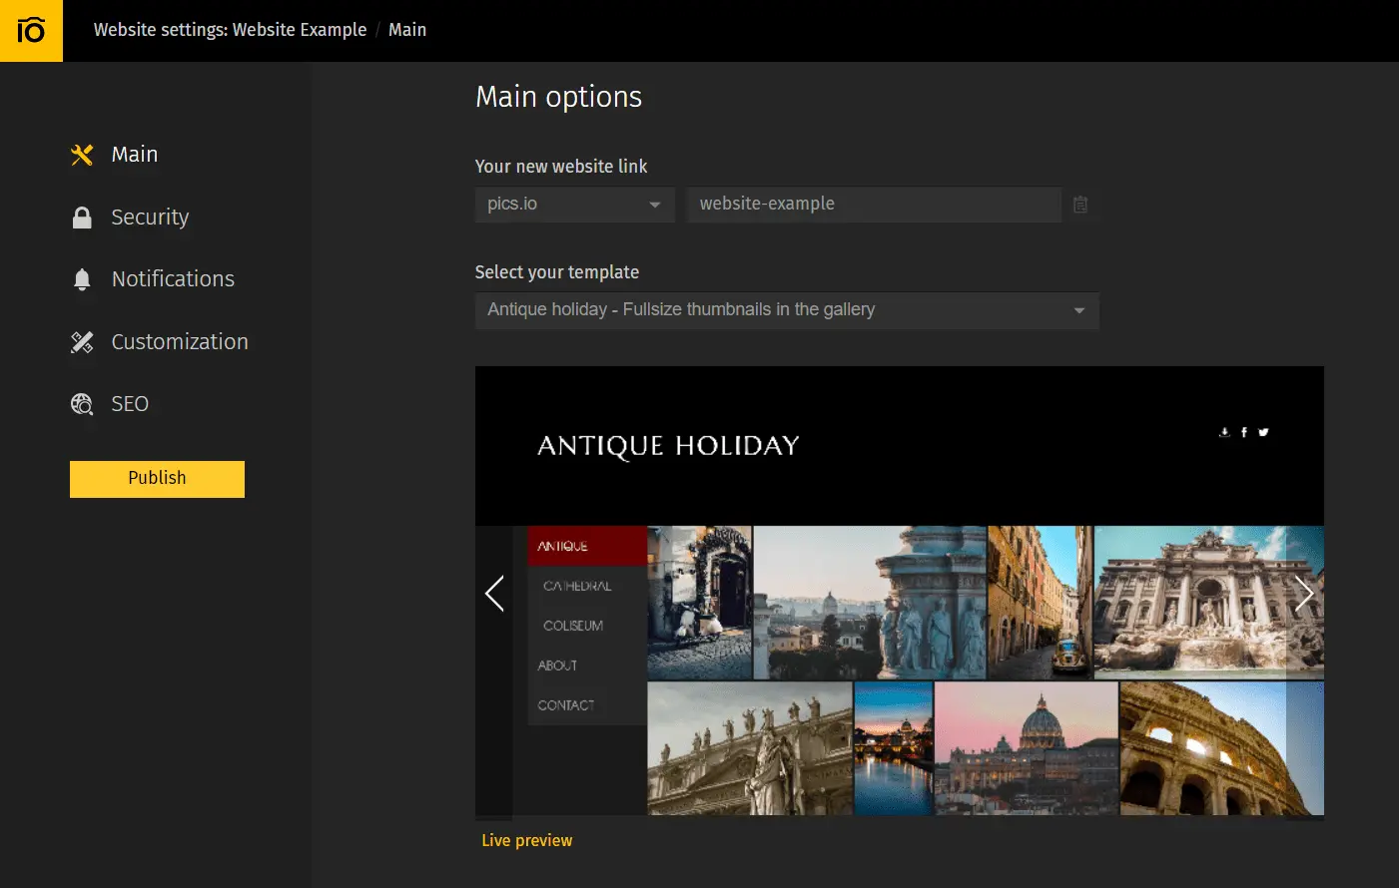Open Security settings via the lock icon
Screen dimensions: 1399x888
(x=82, y=217)
